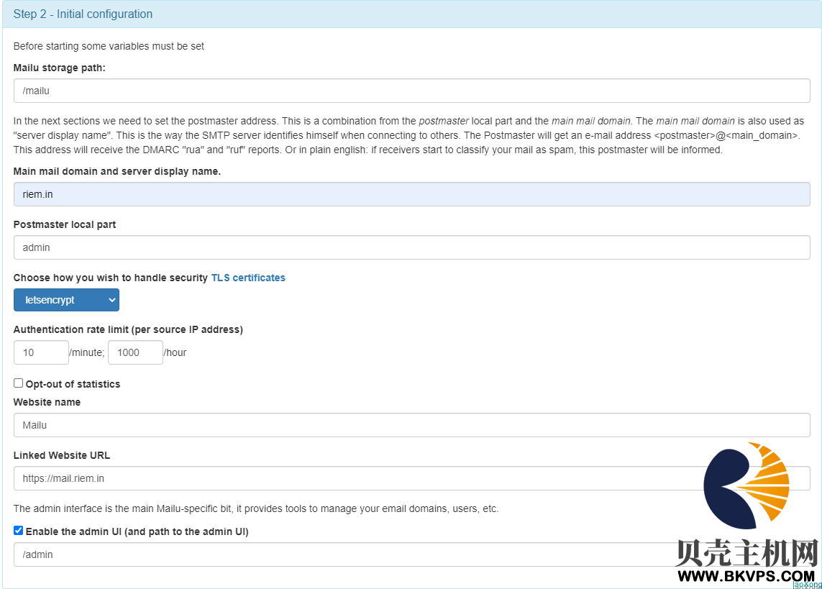The width and height of the screenshot is (822, 589).
Task: Click the Linked Website URL field
Action: [360, 478]
